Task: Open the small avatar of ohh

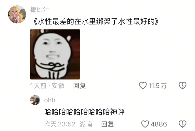Action: [x=35, y=100]
